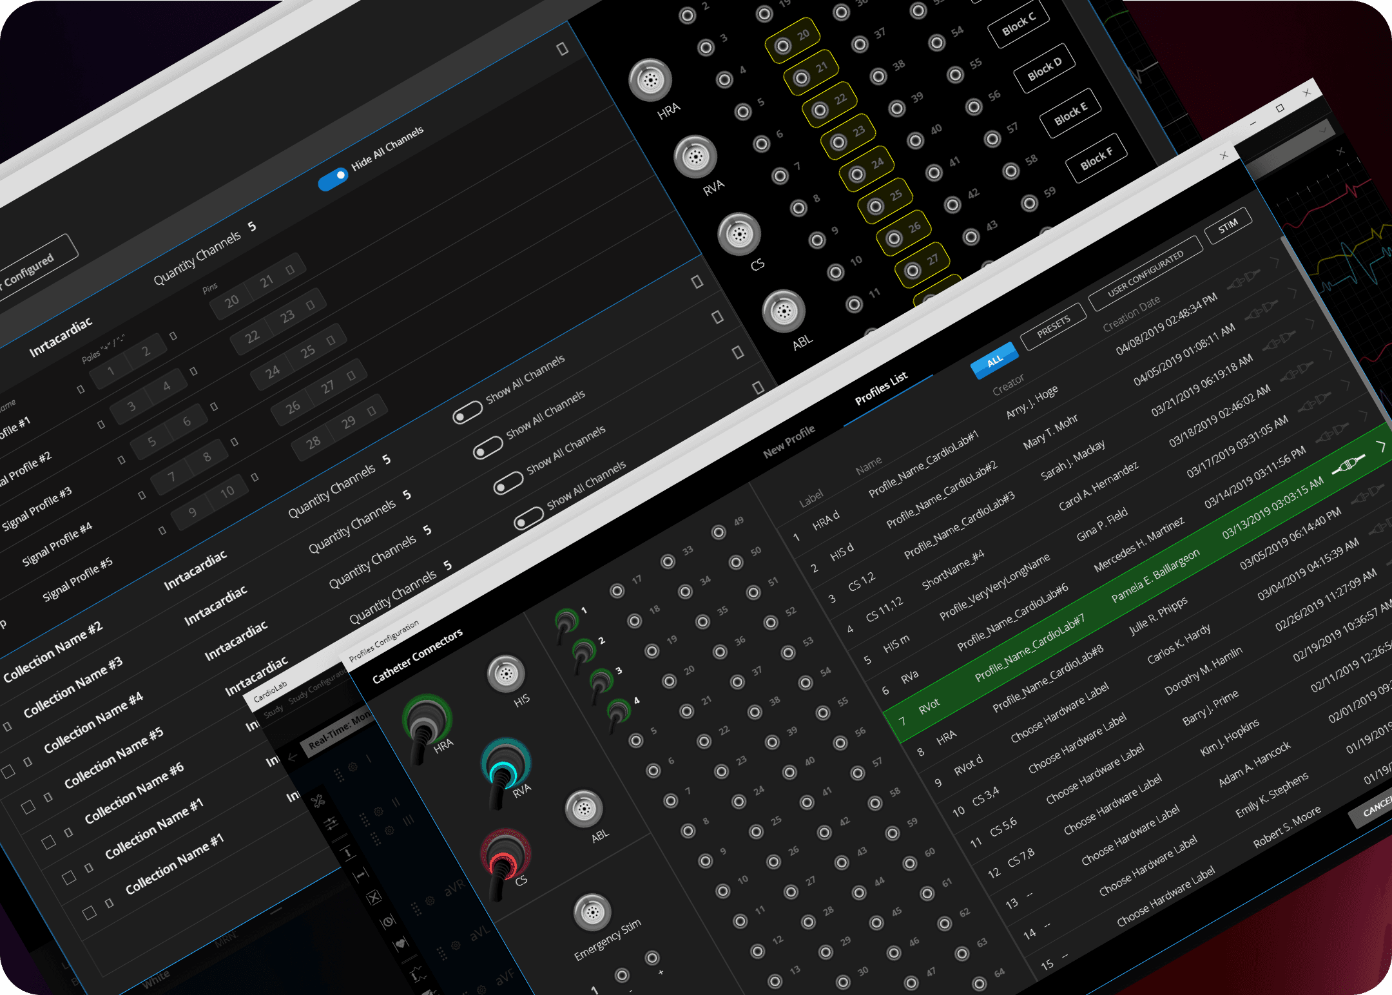This screenshot has height=995, width=1392.
Task: Select the ABL connector in Catheter Connectors
Action: (x=584, y=809)
